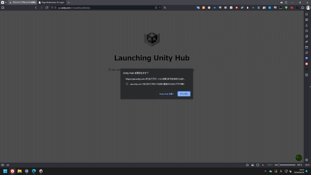The width and height of the screenshot is (311, 175).
Task: Open the red Vivaldi web panel
Action: (307, 64)
